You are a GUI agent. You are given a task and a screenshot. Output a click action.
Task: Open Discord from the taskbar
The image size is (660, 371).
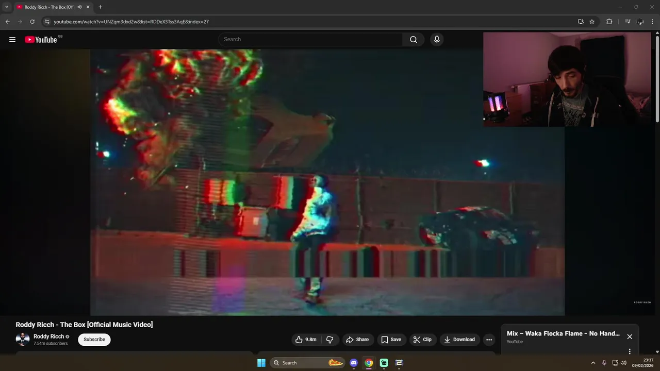coord(354,363)
